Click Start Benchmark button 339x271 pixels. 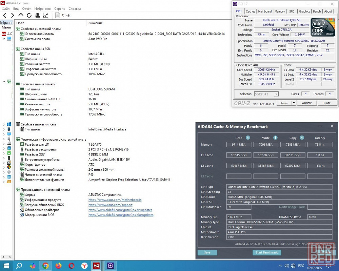tap(267, 252)
